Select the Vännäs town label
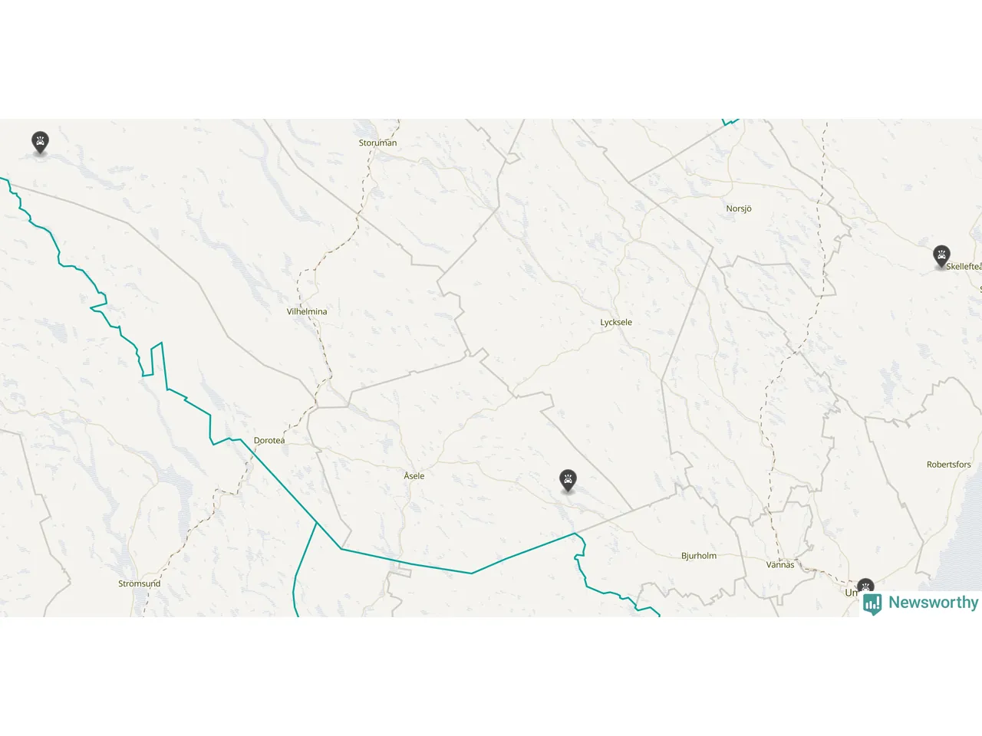 click(x=780, y=564)
